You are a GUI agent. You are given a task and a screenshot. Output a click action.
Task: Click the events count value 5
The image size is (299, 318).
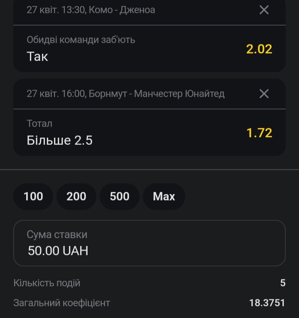[283, 283]
